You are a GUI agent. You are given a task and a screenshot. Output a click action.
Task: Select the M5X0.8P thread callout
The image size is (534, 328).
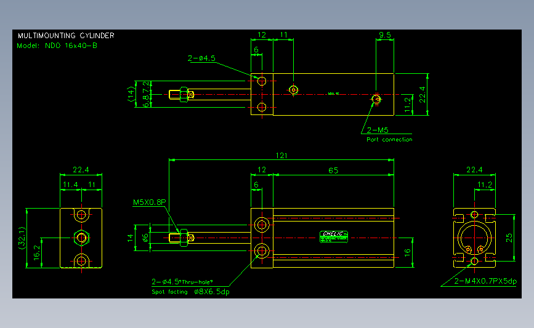point(150,202)
